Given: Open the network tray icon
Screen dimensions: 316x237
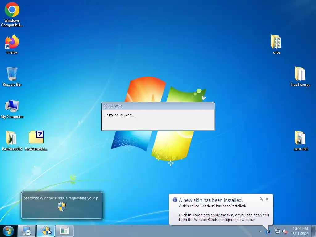Looking at the screenshot, I should click(x=277, y=231).
